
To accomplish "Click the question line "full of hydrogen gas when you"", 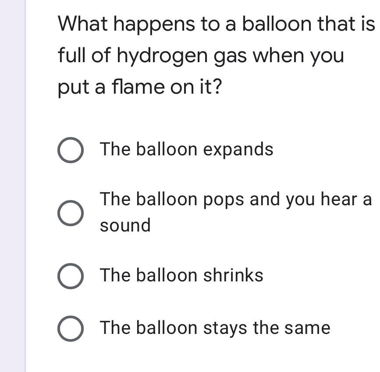I will tap(201, 56).
